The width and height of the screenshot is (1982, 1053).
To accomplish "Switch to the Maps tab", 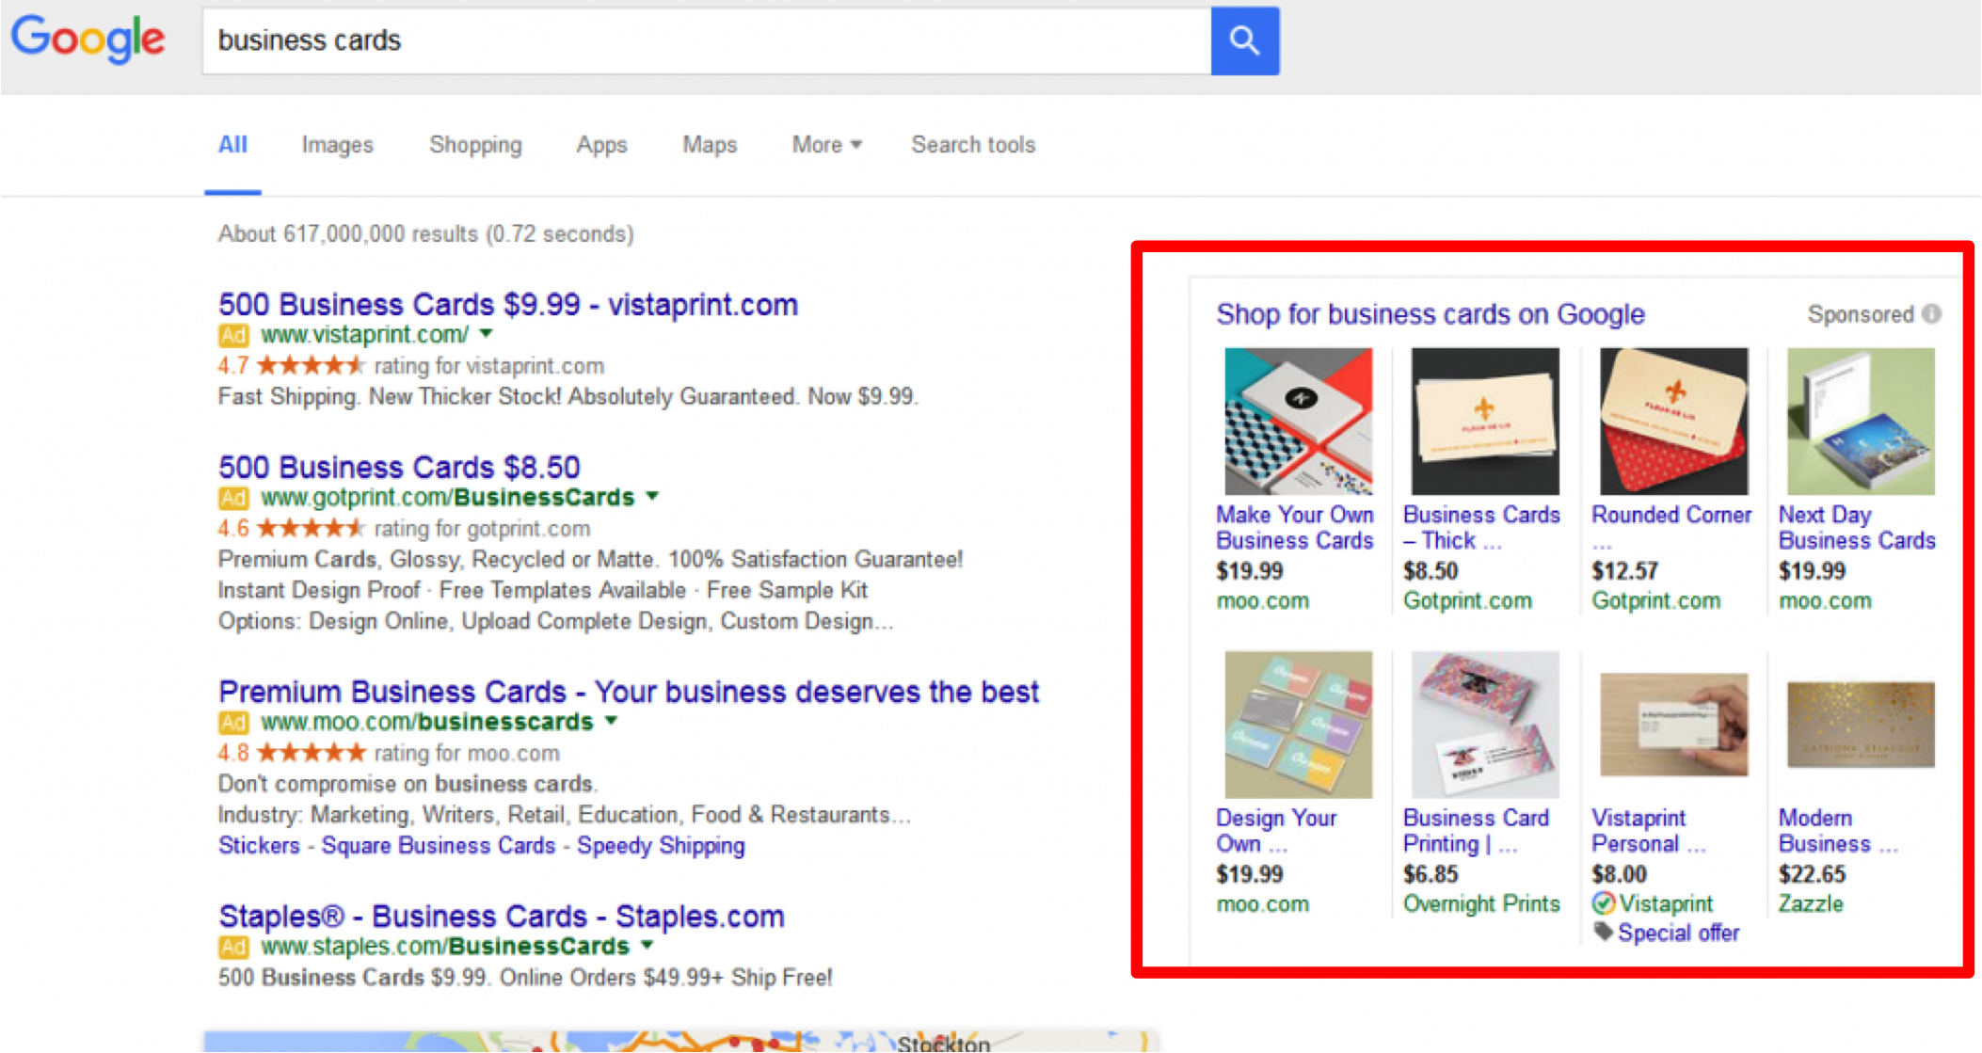I will [710, 145].
